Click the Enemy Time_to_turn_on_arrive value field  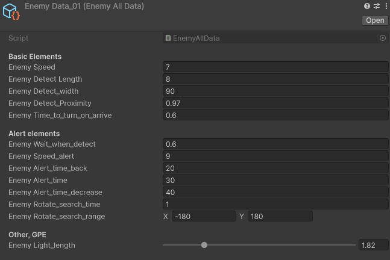point(275,115)
